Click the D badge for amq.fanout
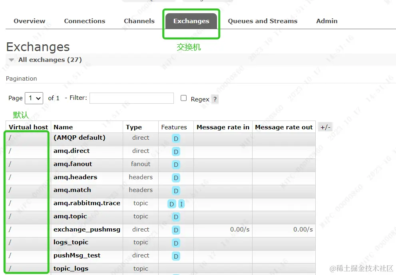Screen dimensions: 396x275 [176, 165]
